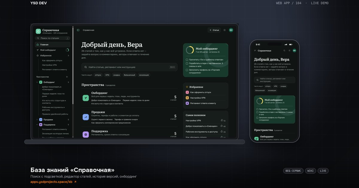Tap the Найти статью search field on the phone
The image size is (359, 188).
click(x=275, y=80)
